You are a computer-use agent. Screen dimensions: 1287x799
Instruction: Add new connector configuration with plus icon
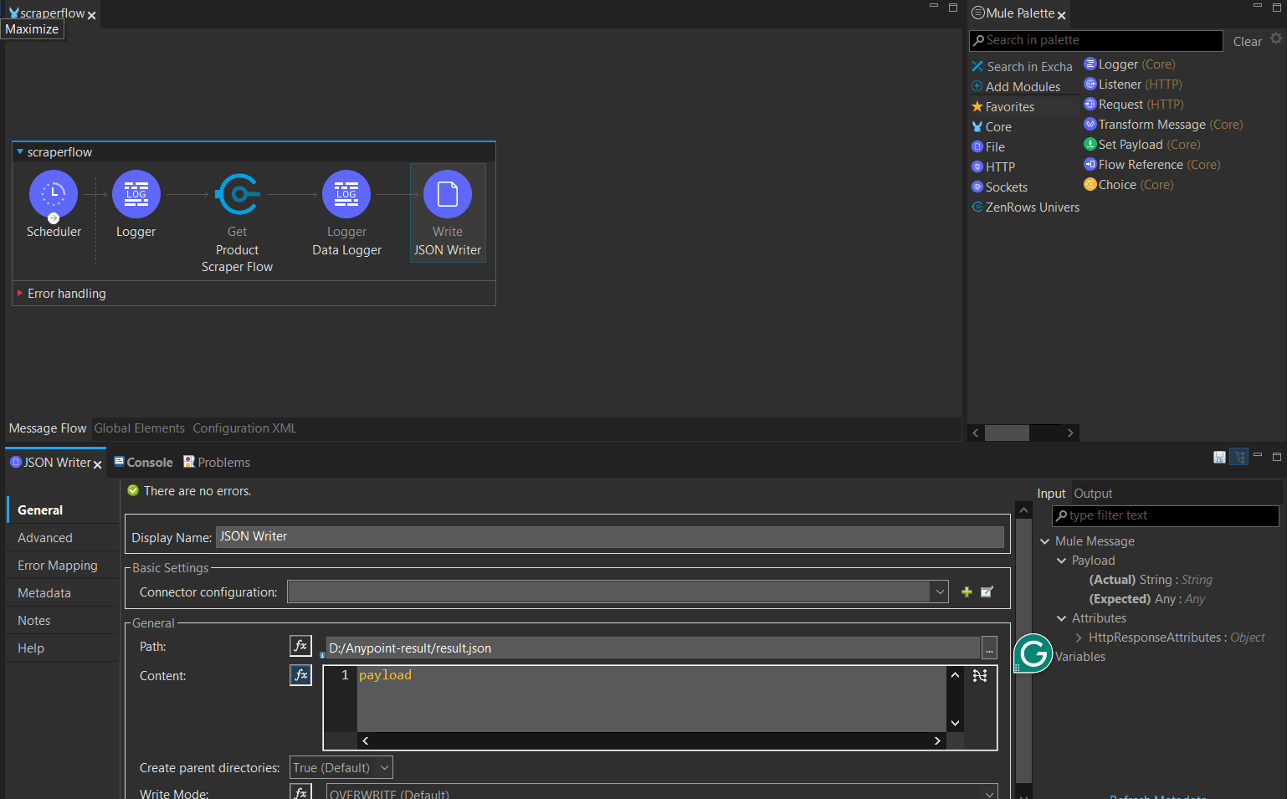(x=967, y=592)
